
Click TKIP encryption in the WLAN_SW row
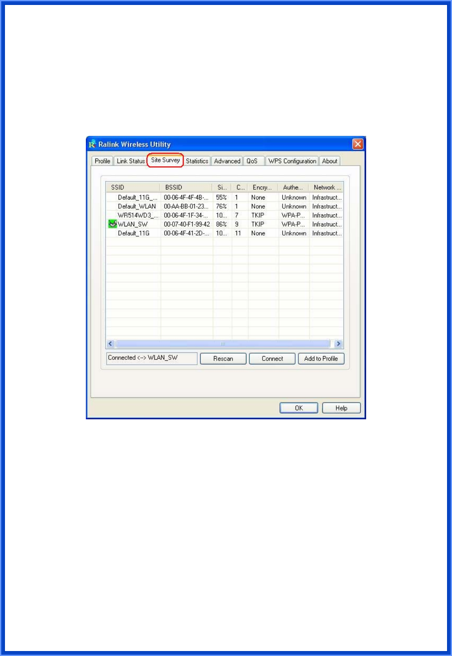258,224
